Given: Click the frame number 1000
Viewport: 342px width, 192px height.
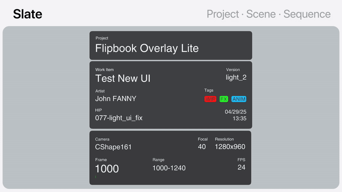Looking at the screenshot, I should (107, 169).
